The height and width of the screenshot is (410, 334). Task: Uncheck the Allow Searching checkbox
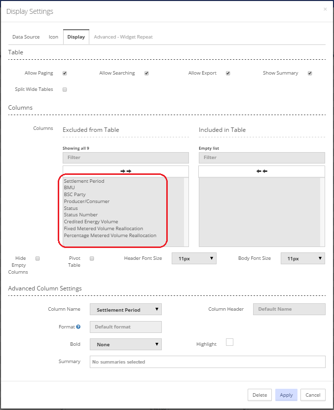(147, 73)
